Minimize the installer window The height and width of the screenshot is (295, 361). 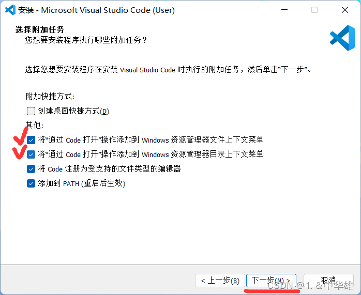tap(284, 10)
